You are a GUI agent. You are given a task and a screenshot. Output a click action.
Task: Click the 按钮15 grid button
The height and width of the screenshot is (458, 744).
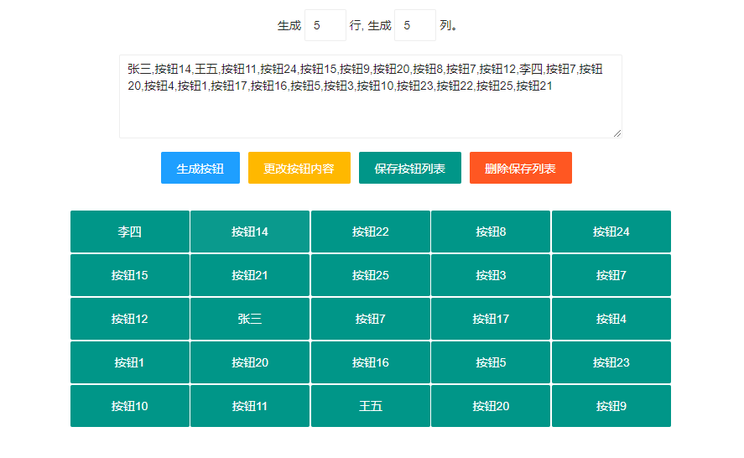click(130, 275)
